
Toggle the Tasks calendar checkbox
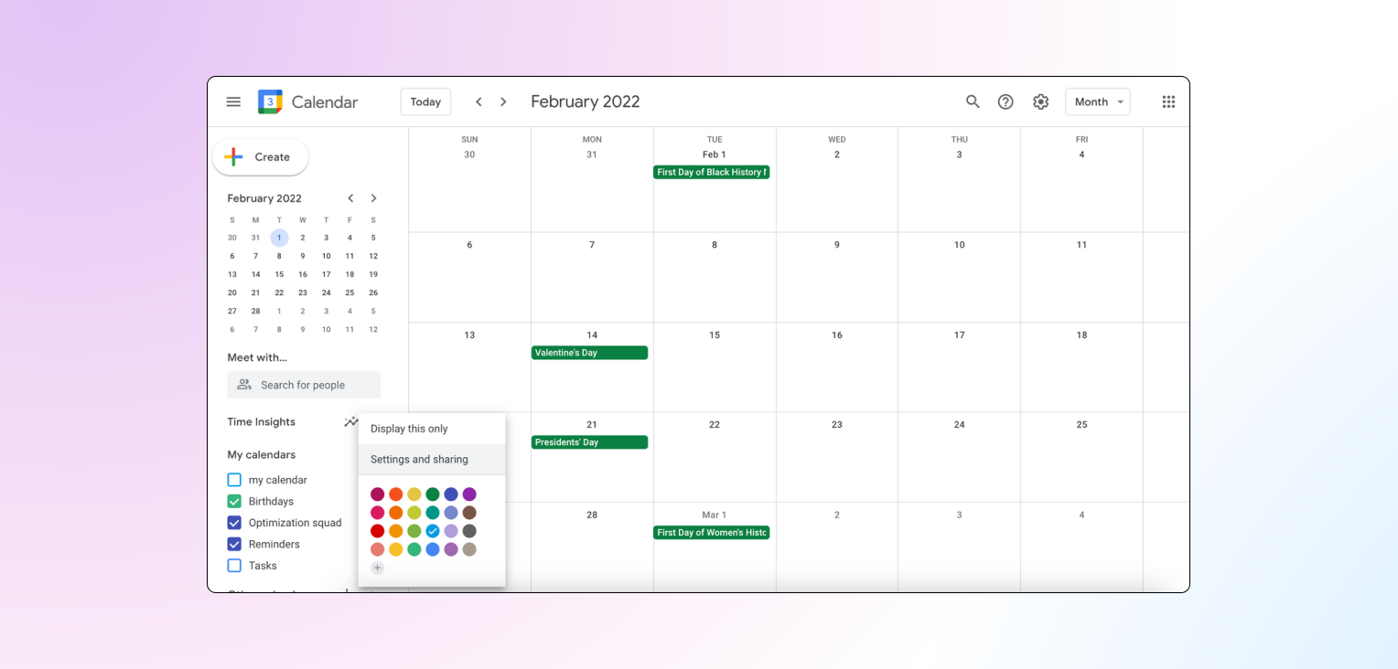[x=234, y=566]
